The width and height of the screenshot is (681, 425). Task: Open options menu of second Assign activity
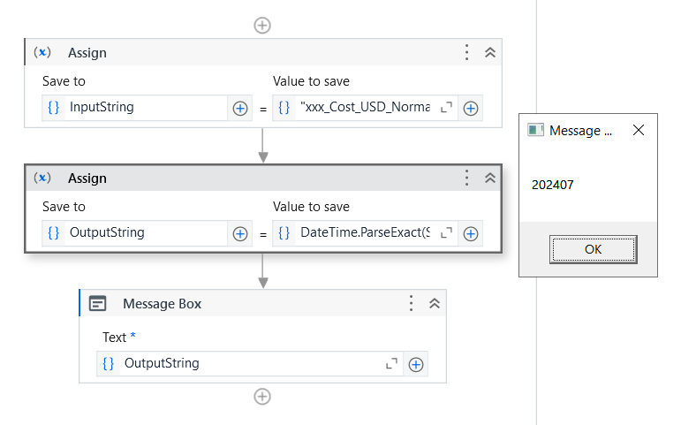pos(467,178)
